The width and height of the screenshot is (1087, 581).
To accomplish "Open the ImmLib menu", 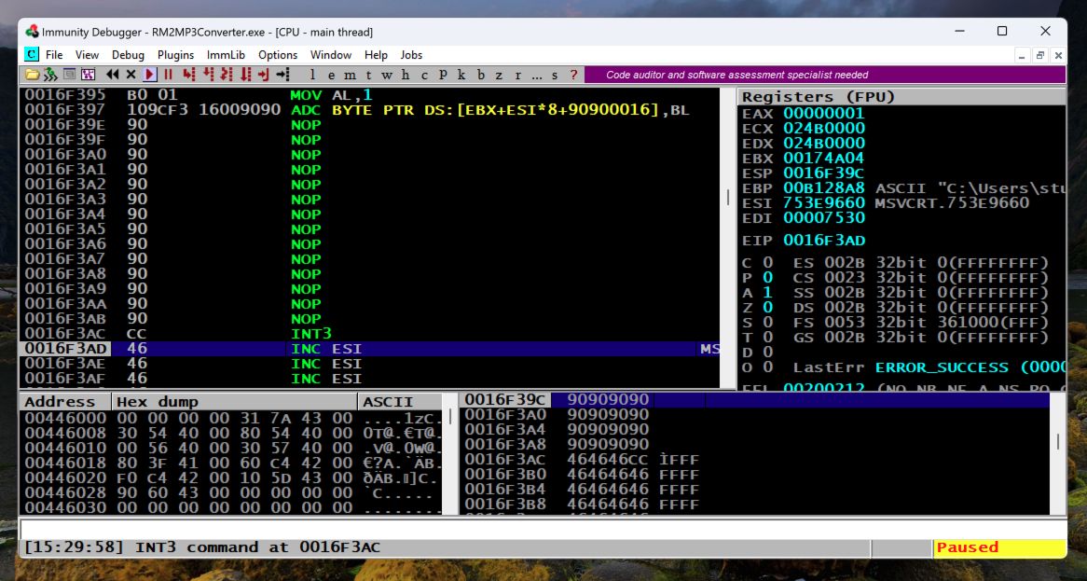I will pyautogui.click(x=226, y=55).
